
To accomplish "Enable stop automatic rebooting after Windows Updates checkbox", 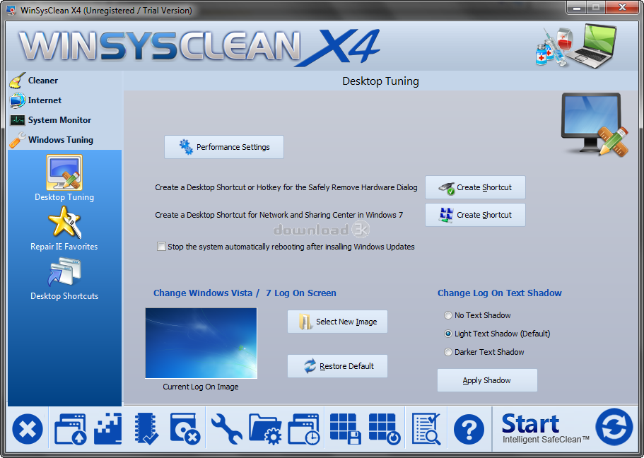I will click(x=161, y=247).
